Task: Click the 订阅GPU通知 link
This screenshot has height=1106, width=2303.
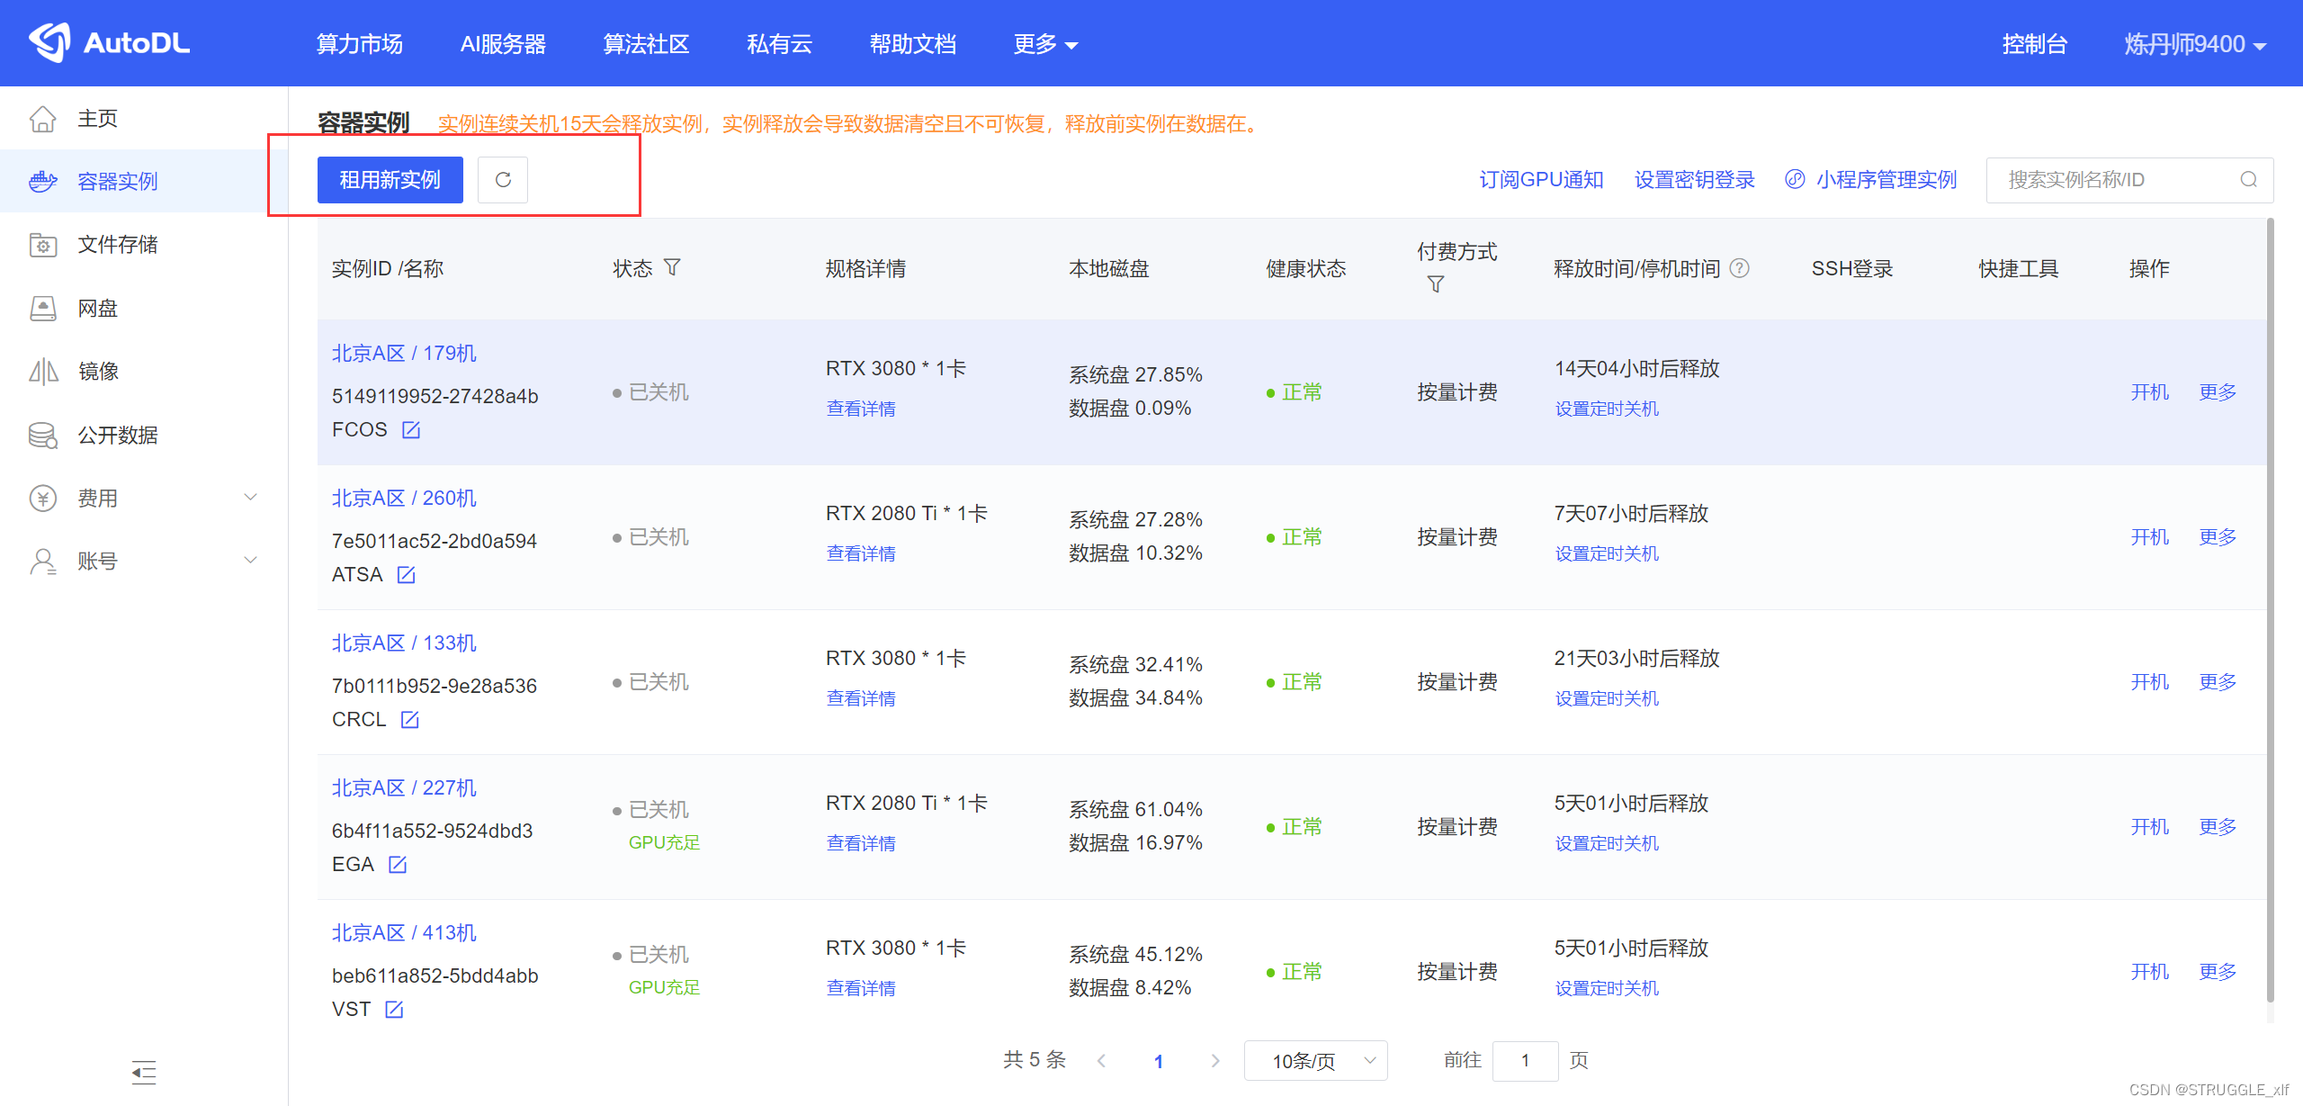Action: 1541,180
